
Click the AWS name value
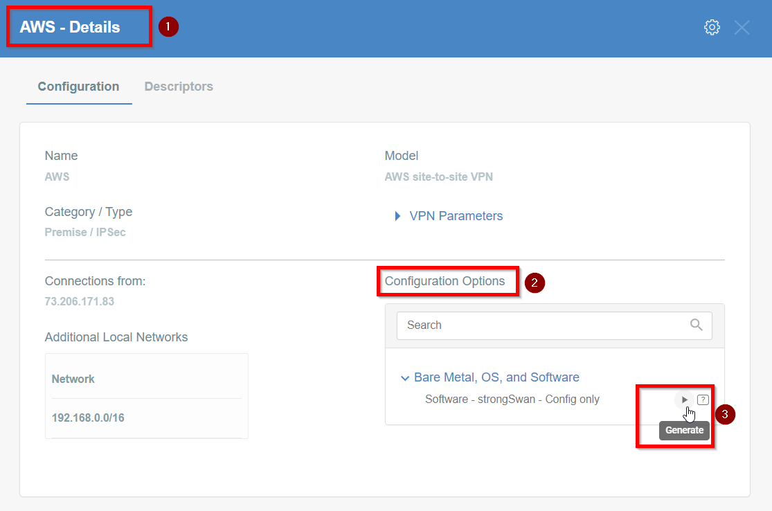pyautogui.click(x=57, y=177)
